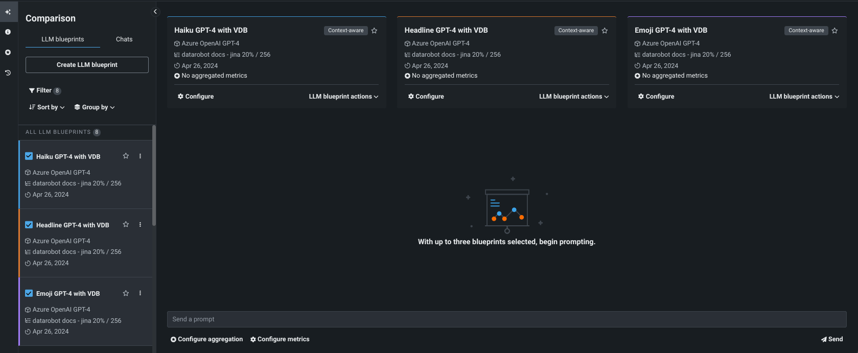Deselect the Emoji GPT-4 with VDB checkbox
This screenshot has height=353, width=858.
point(29,293)
